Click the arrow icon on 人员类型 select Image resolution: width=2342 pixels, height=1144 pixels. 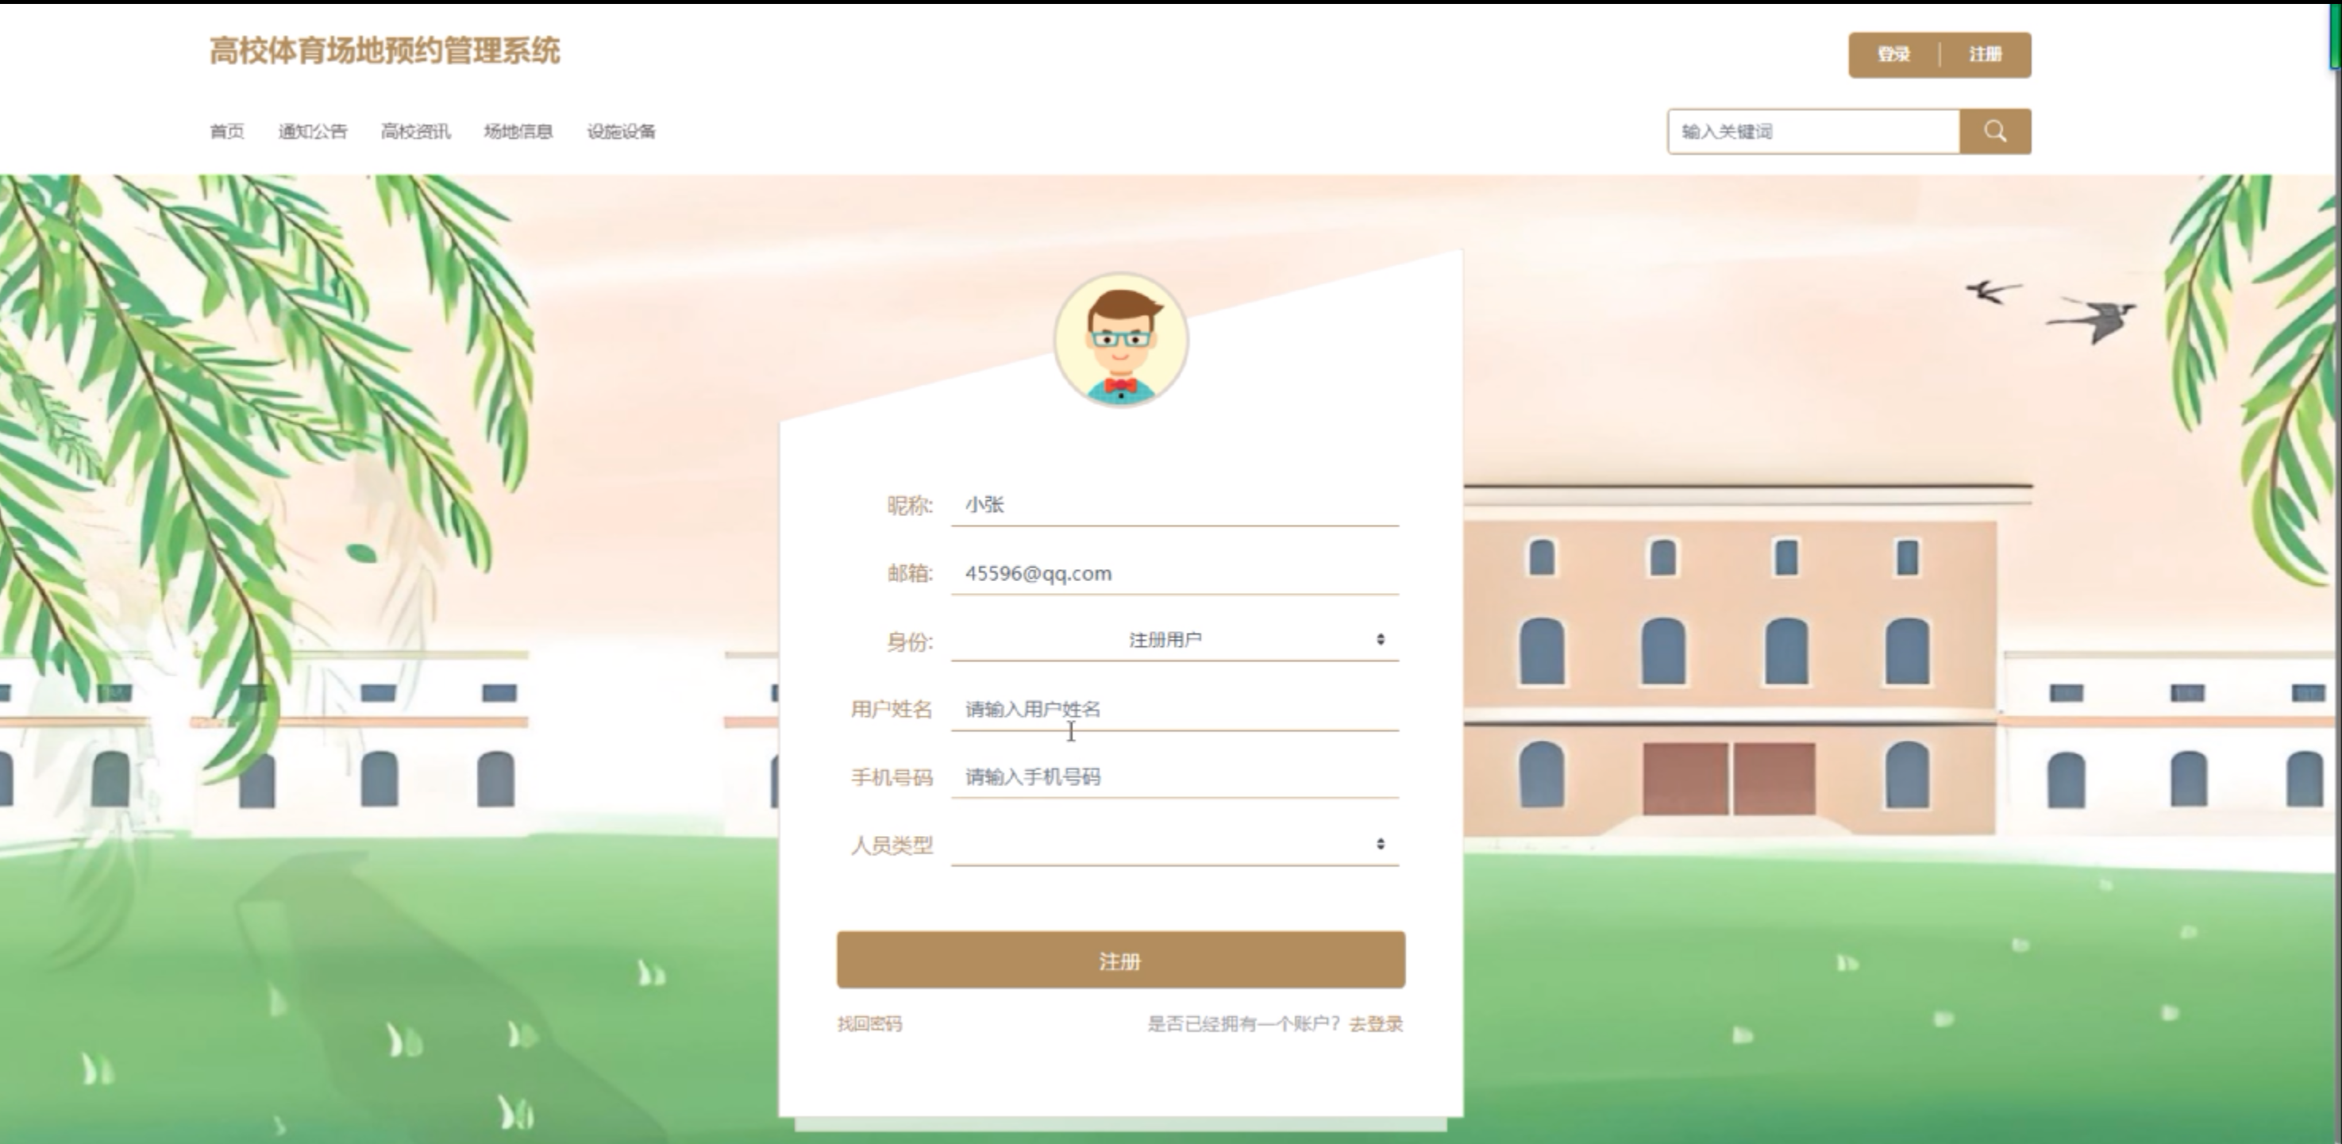point(1380,845)
